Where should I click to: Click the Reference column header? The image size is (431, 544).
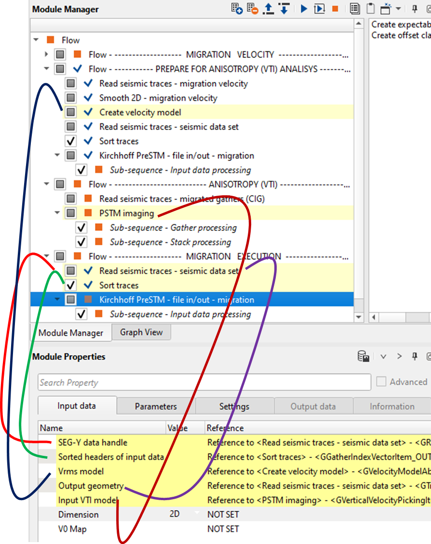point(318,428)
